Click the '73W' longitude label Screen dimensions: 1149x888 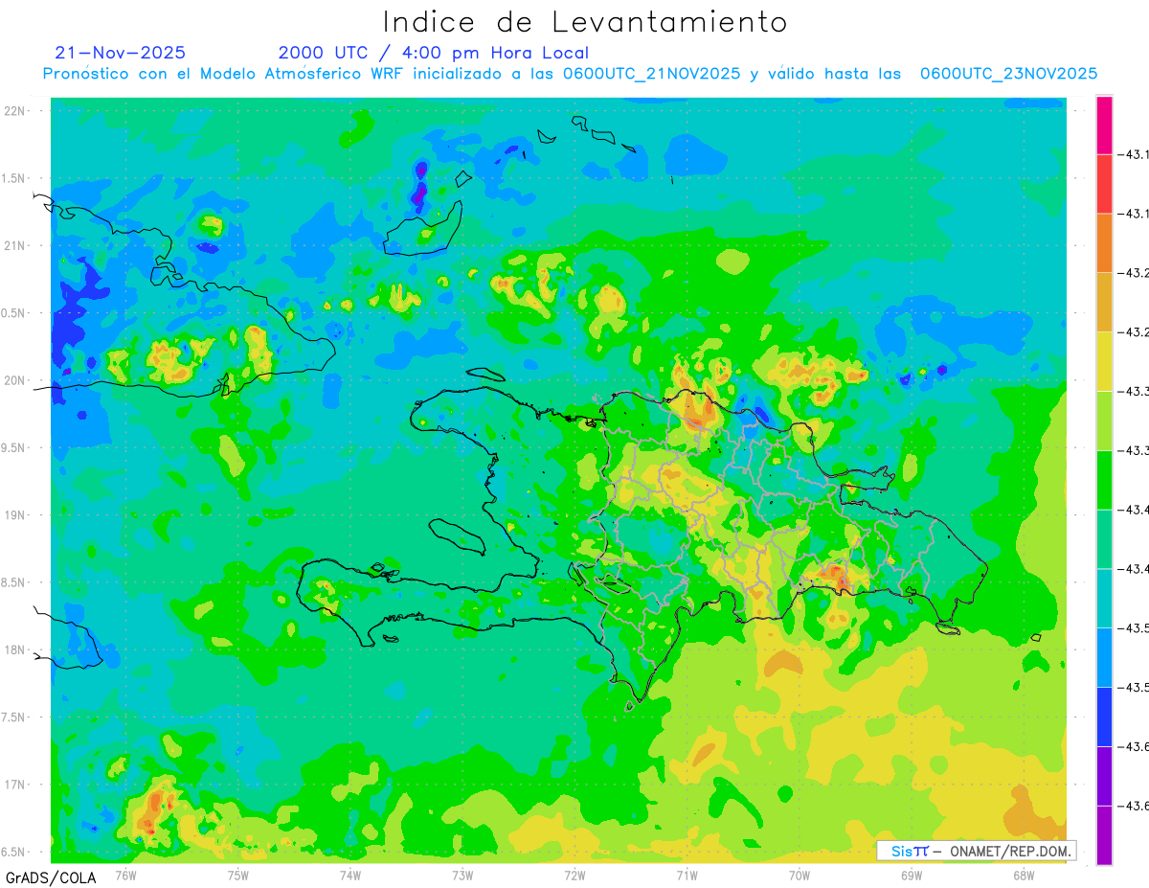pyautogui.click(x=462, y=875)
